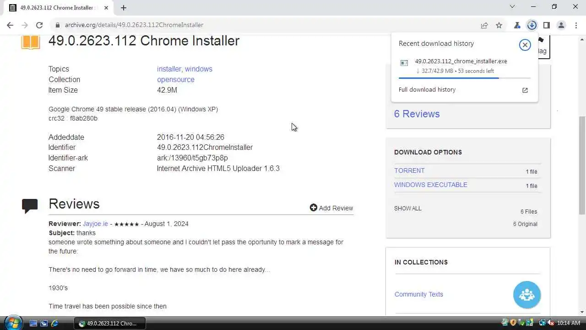The image size is (586, 330).
Task: Download the TORRENT option
Action: pyautogui.click(x=409, y=170)
